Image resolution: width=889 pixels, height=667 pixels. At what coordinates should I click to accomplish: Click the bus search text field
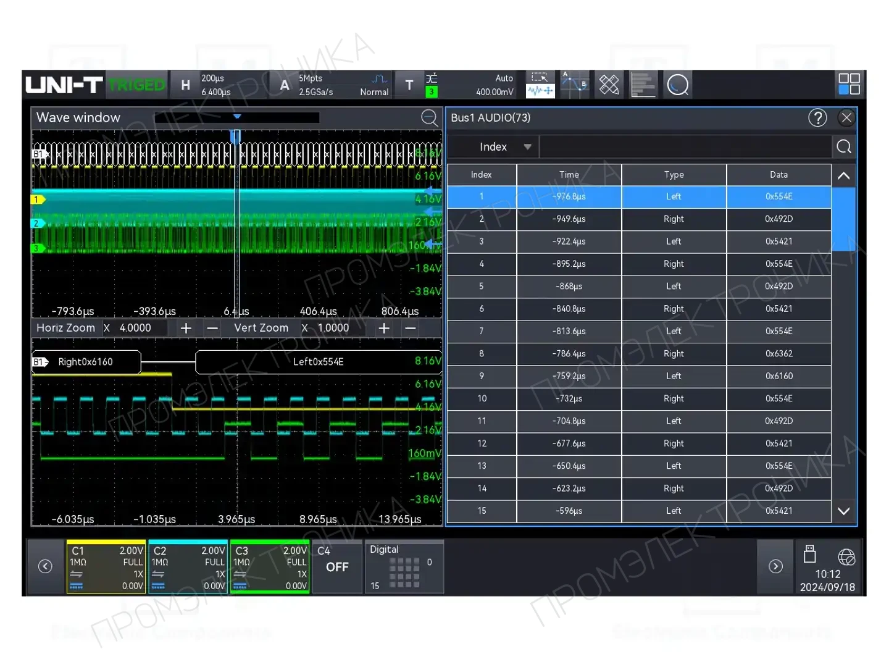pos(685,147)
